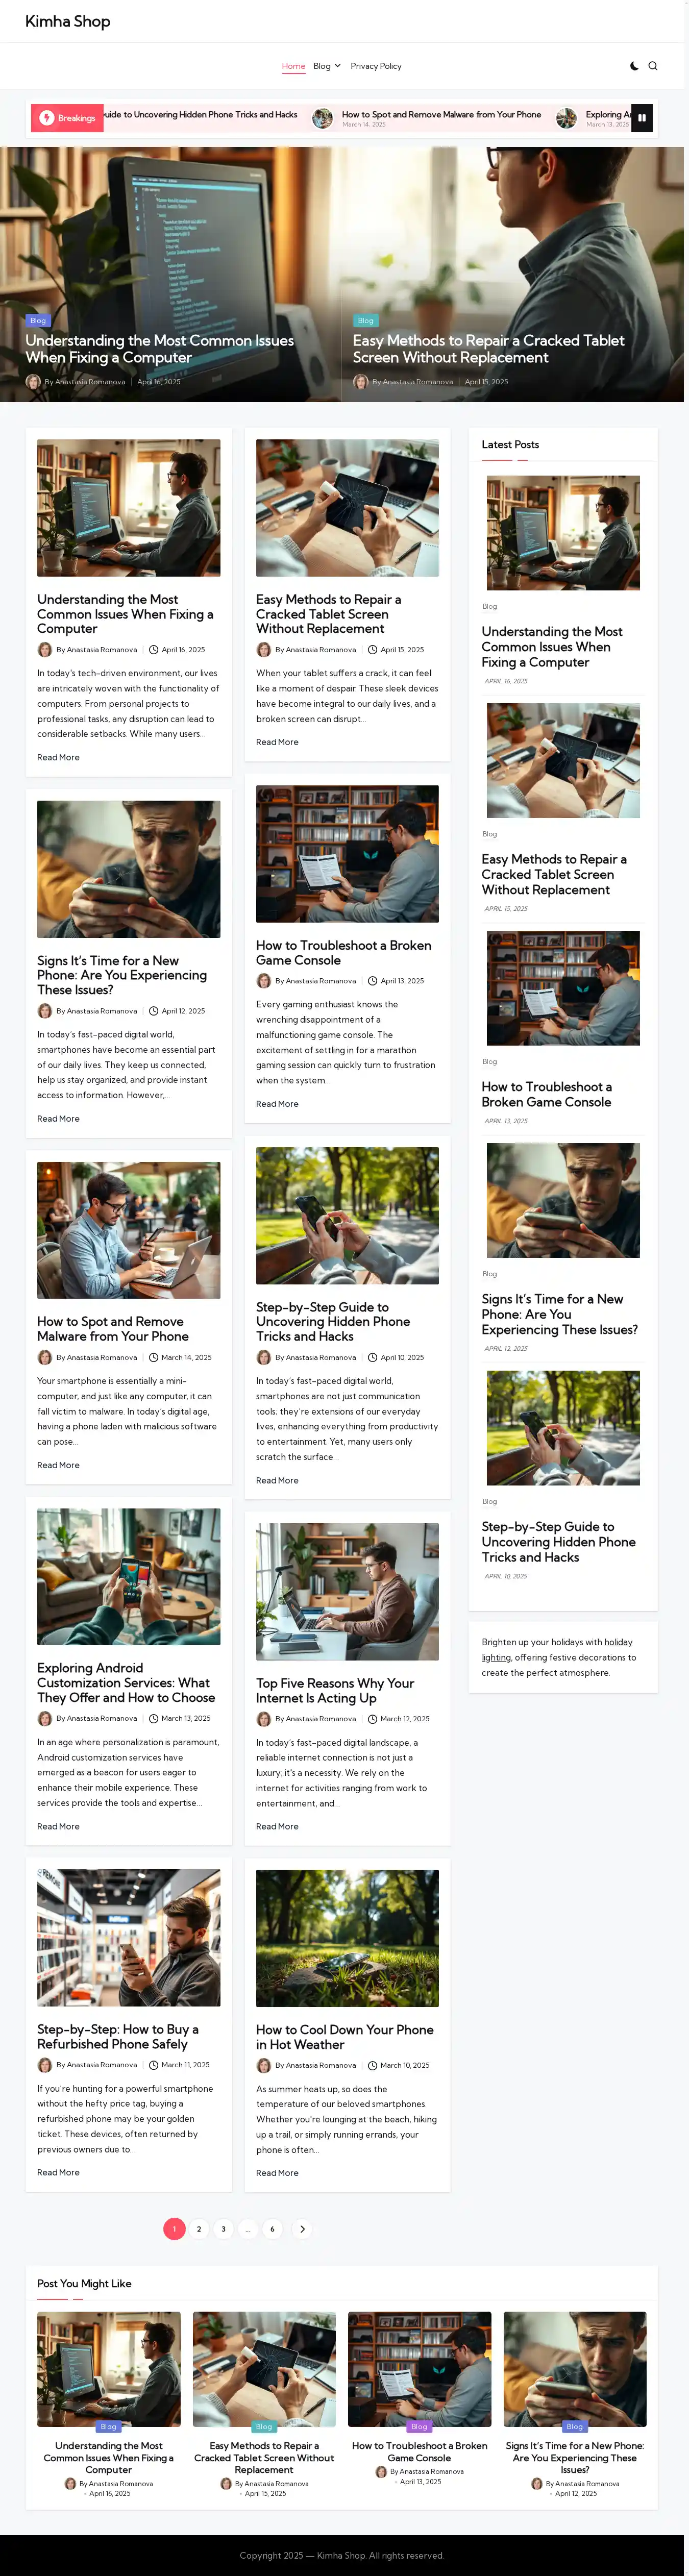Image resolution: width=689 pixels, height=2576 pixels.
Task: Toggle dark mode with the moon icon
Action: point(634,66)
